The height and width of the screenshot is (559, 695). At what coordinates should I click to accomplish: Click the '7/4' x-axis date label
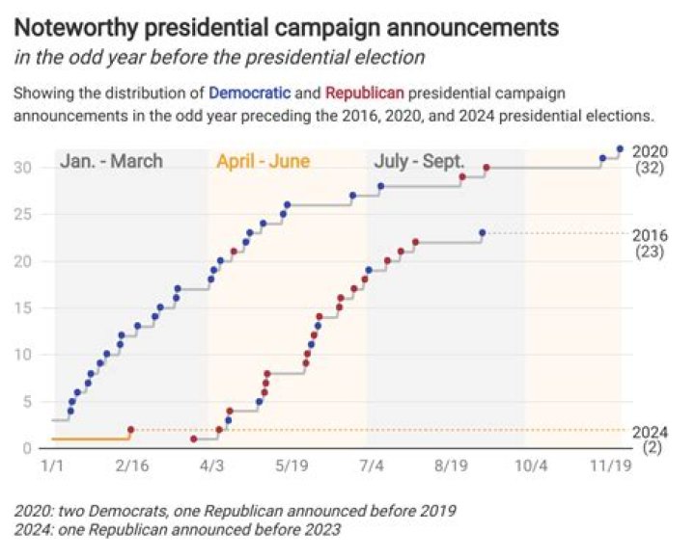371,465
